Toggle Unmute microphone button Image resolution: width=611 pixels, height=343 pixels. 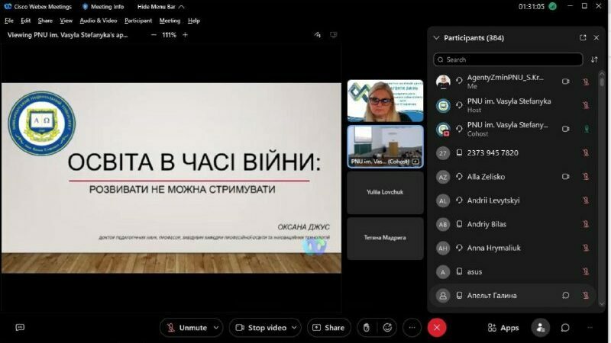[x=186, y=328]
